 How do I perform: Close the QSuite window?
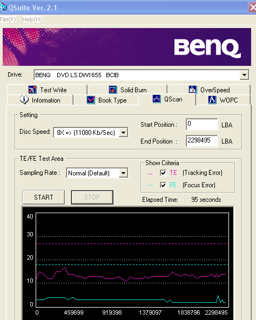252,8
